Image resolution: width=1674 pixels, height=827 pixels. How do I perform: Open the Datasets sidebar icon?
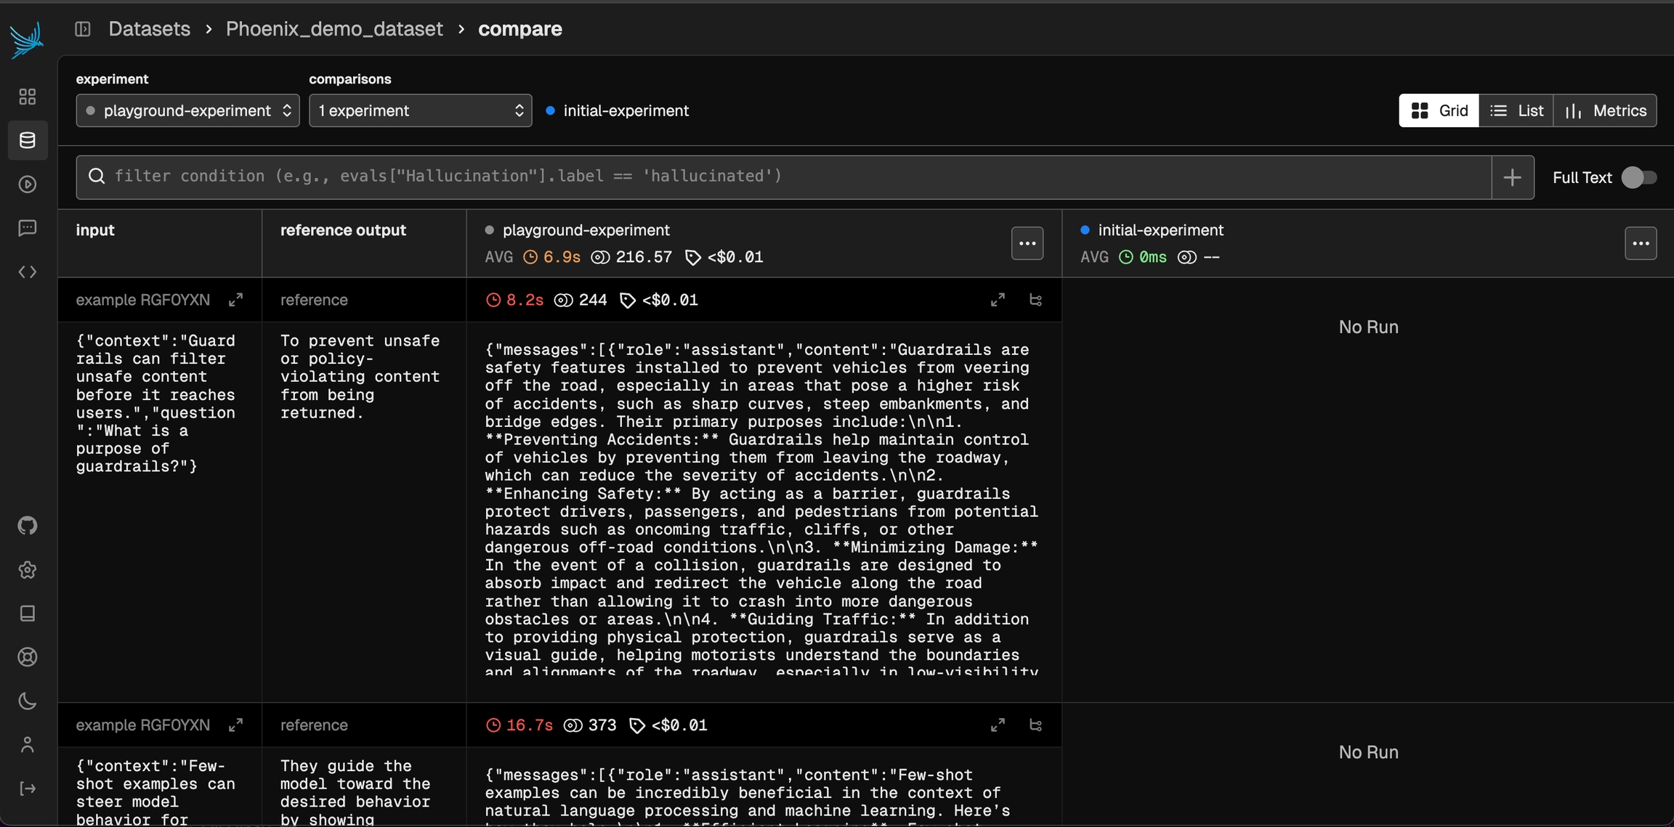(x=28, y=140)
